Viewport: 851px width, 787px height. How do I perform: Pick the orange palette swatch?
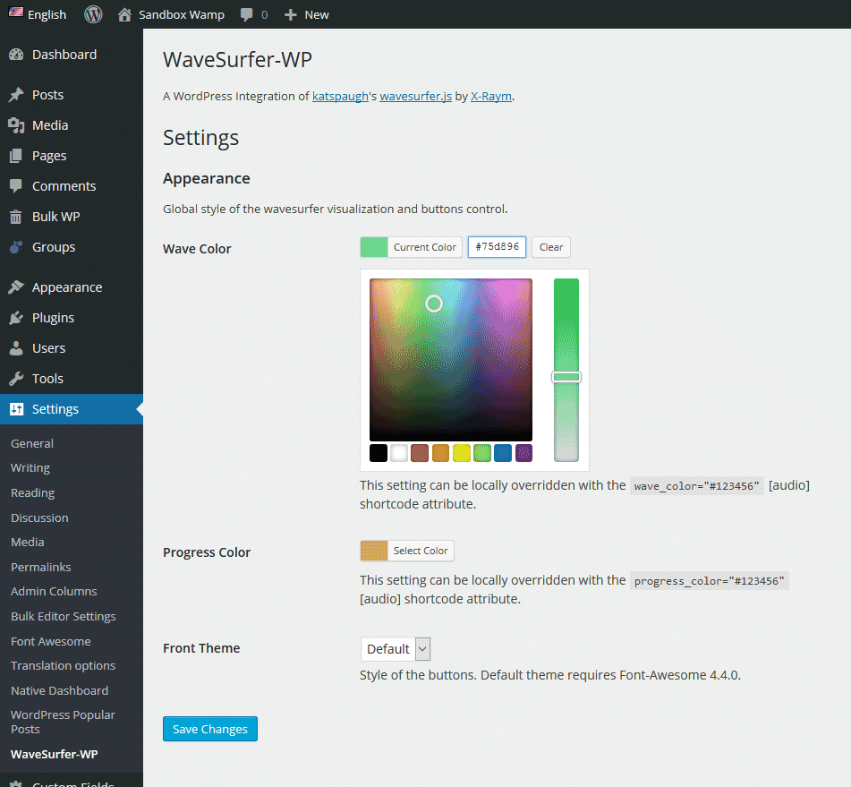(440, 453)
